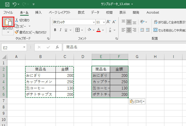The height and width of the screenshot is (126, 186).
Task: Click the Paste clipboard icon
Action: coord(8,22)
